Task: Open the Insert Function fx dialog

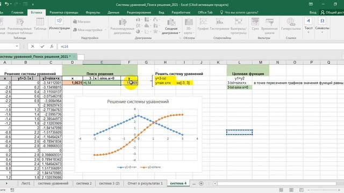Action: click(x=52, y=47)
